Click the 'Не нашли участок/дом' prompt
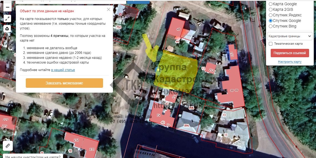The width and height of the screenshot is (316, 158). click(33, 156)
